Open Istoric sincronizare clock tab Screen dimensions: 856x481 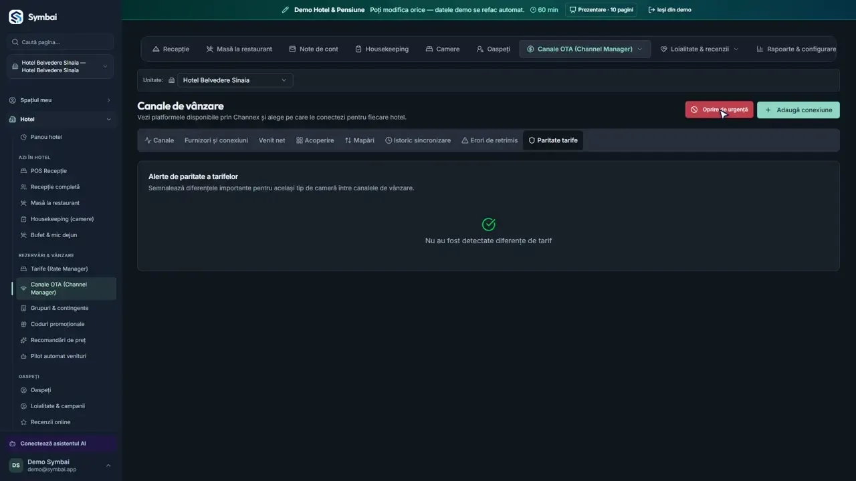(x=418, y=140)
